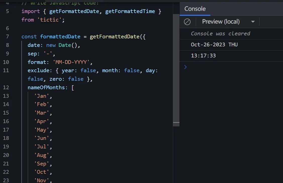Switch to the Console tab

[195, 9]
